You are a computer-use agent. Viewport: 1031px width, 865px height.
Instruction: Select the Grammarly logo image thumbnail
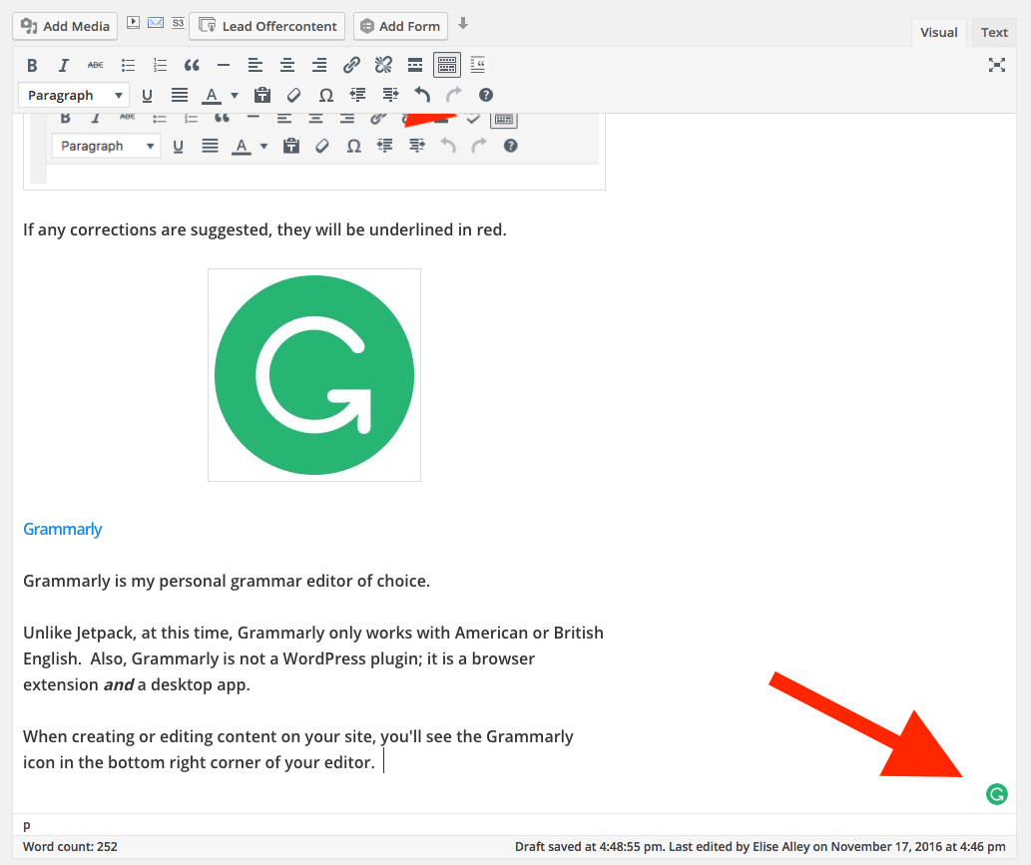tap(313, 374)
